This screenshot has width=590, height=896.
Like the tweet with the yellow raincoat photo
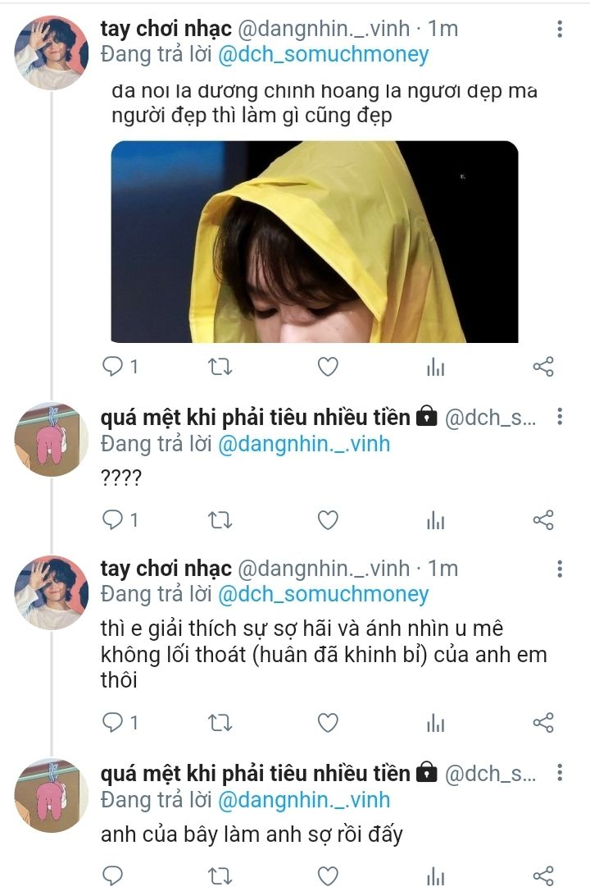(328, 366)
